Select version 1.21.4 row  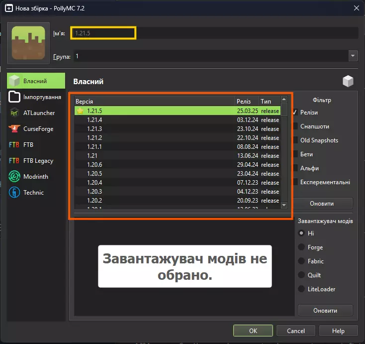click(x=178, y=120)
